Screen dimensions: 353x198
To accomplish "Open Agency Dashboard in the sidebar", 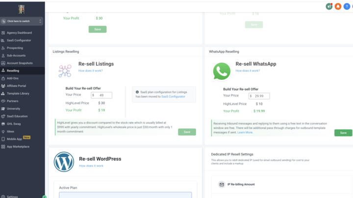I will (x=19, y=33).
